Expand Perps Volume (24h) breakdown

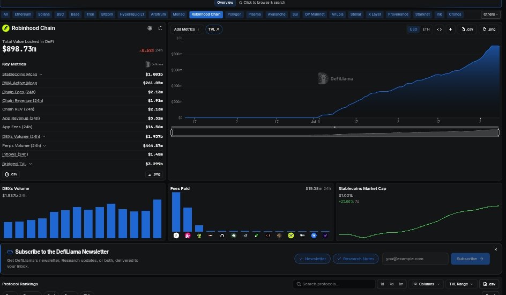44,146
